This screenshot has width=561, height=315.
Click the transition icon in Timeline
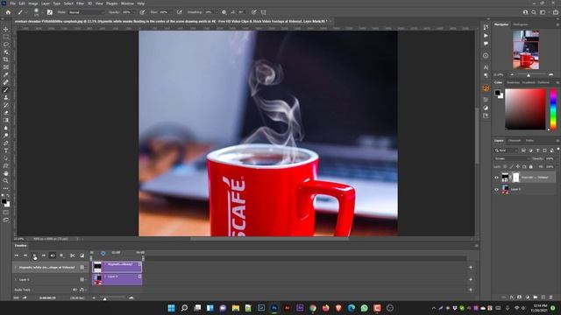click(82, 255)
